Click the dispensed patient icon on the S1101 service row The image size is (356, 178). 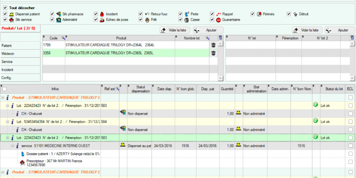[x=122, y=145]
